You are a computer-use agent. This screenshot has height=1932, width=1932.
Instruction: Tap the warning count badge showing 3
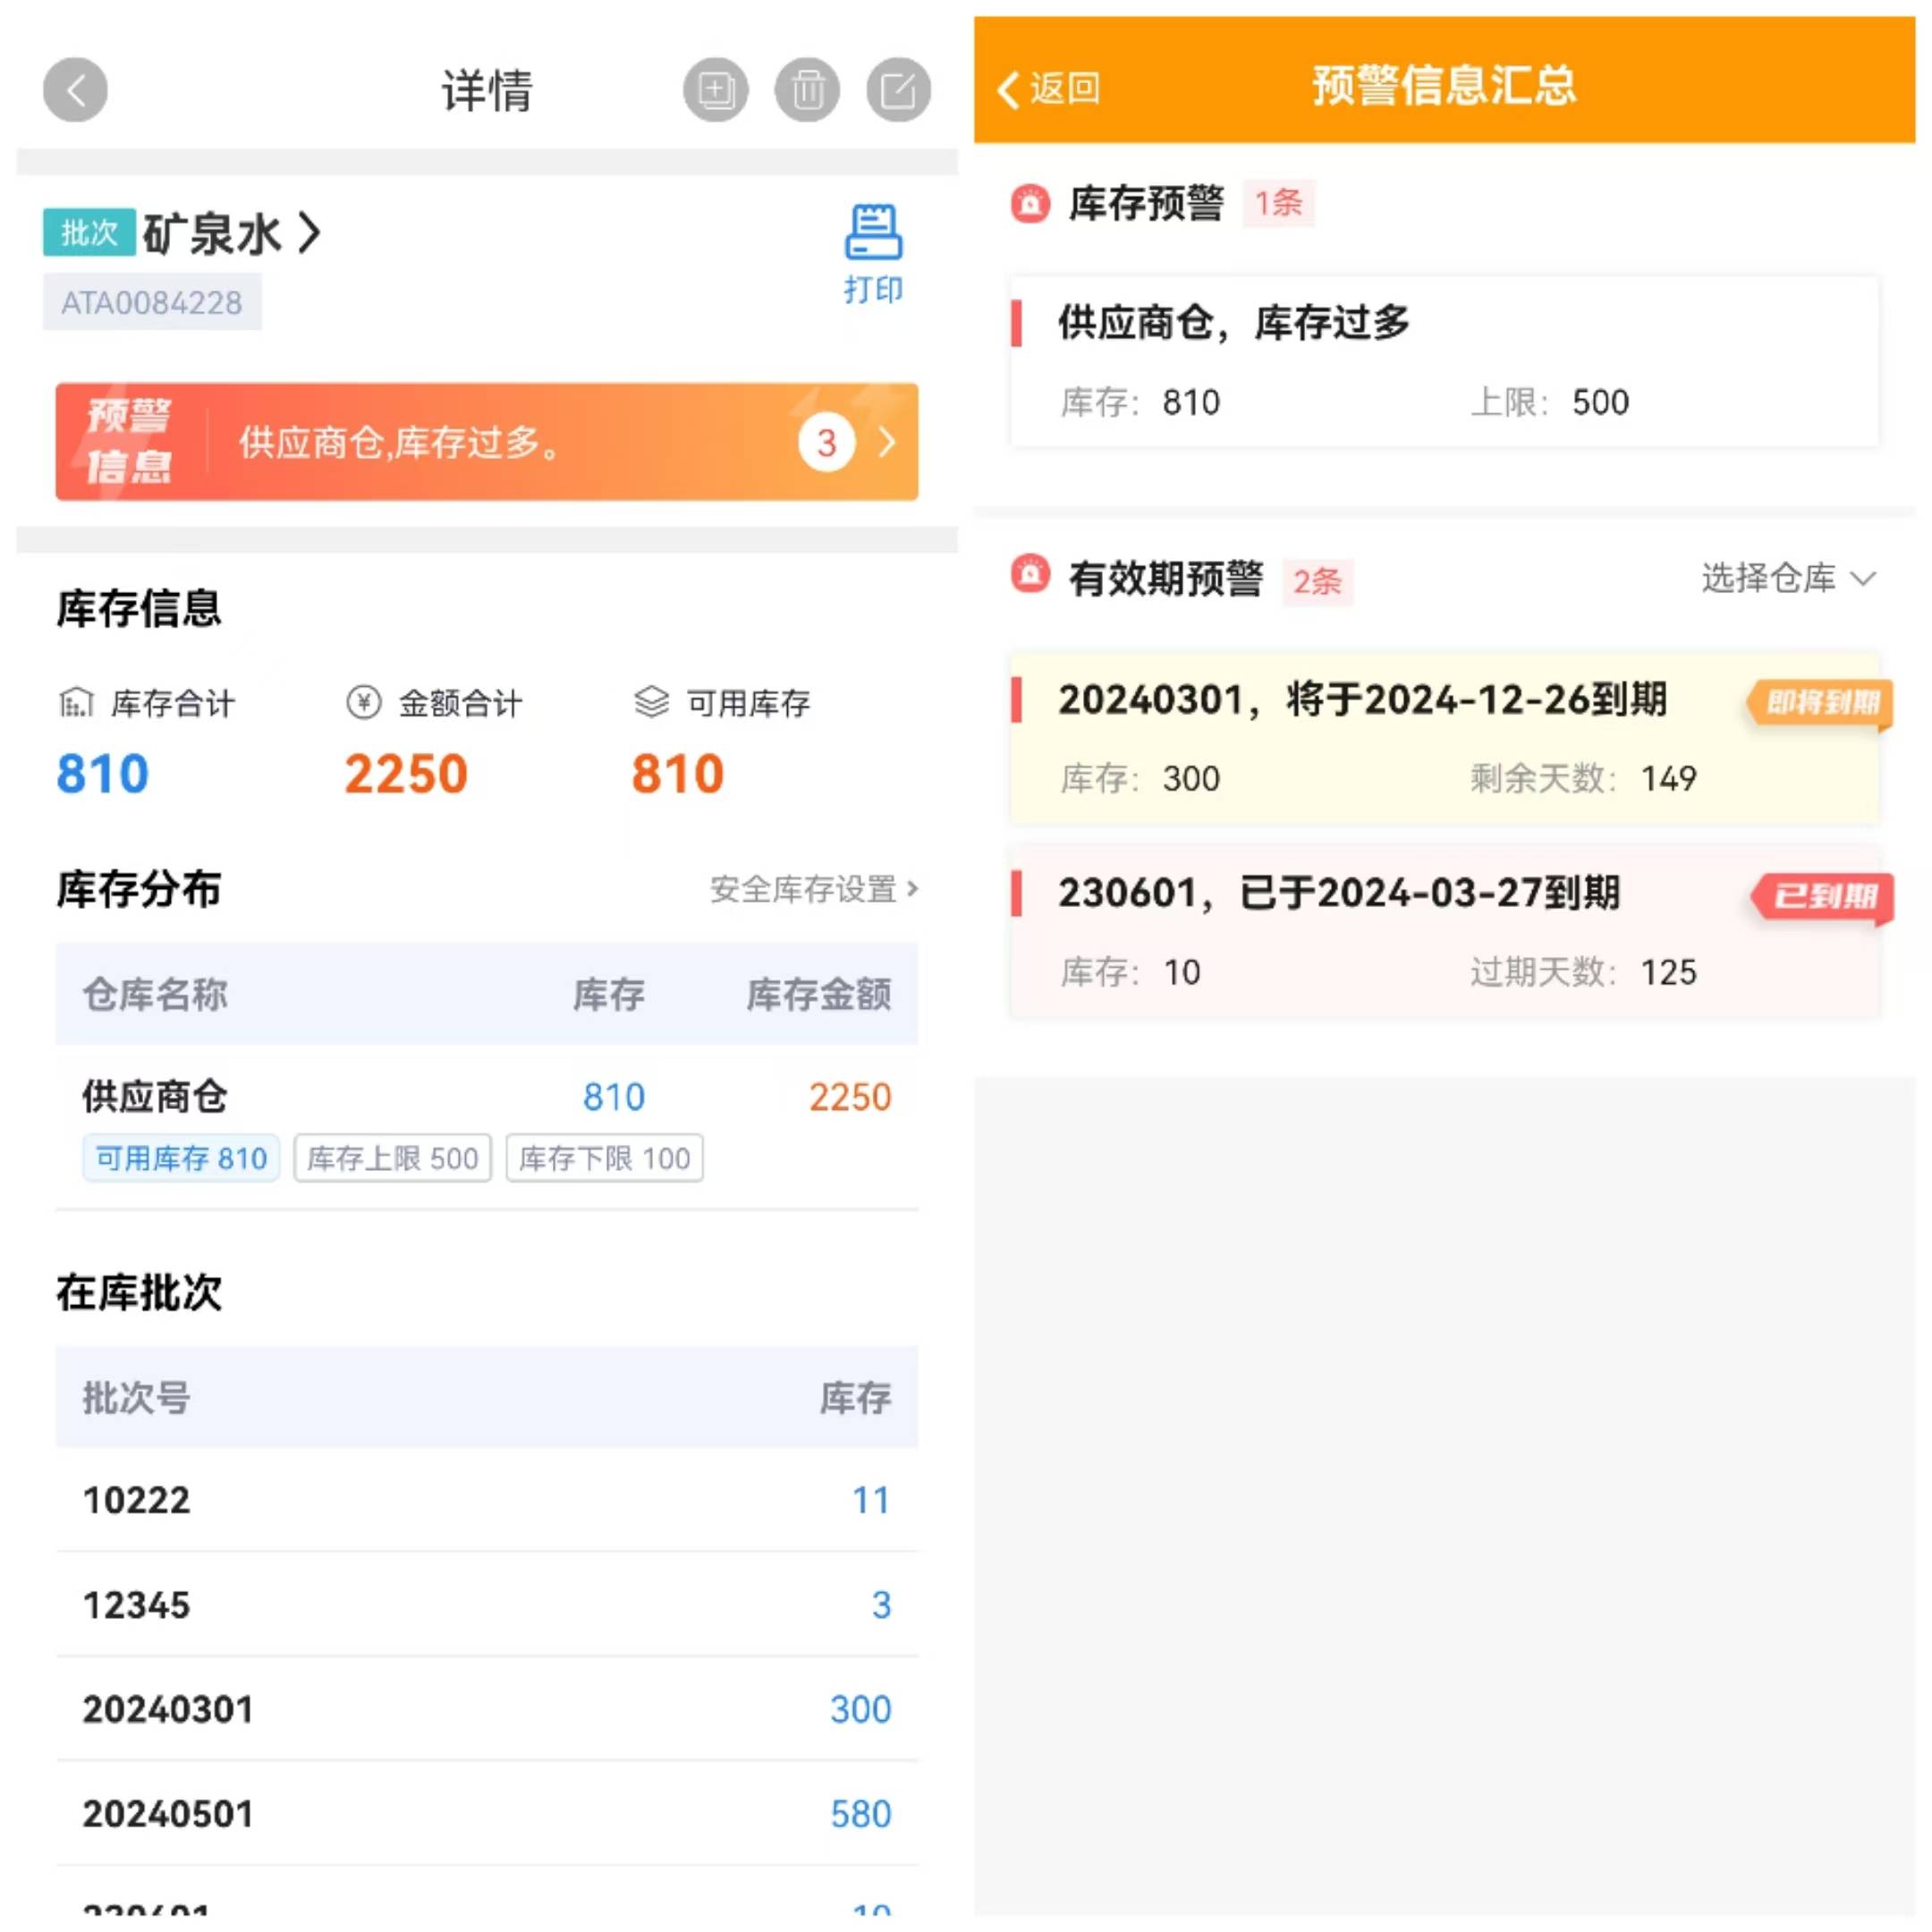pyautogui.click(x=826, y=442)
